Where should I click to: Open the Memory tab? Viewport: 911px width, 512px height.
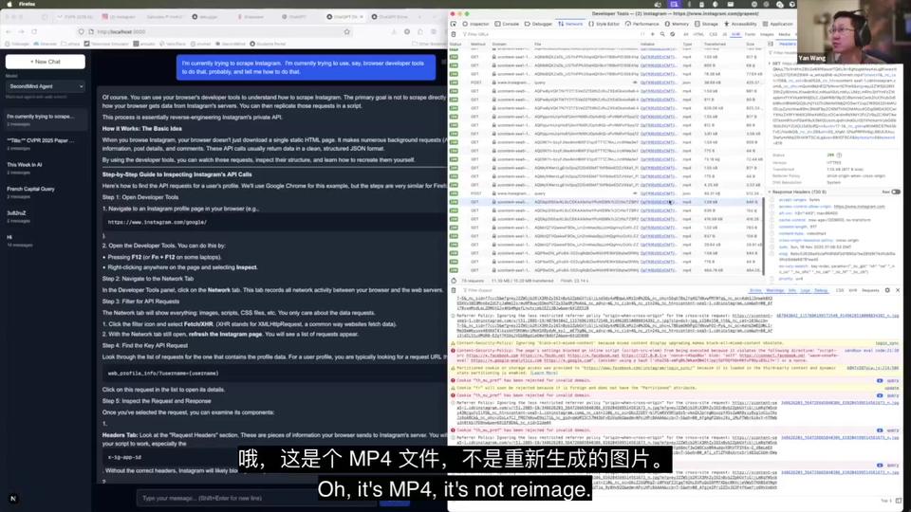pos(677,24)
